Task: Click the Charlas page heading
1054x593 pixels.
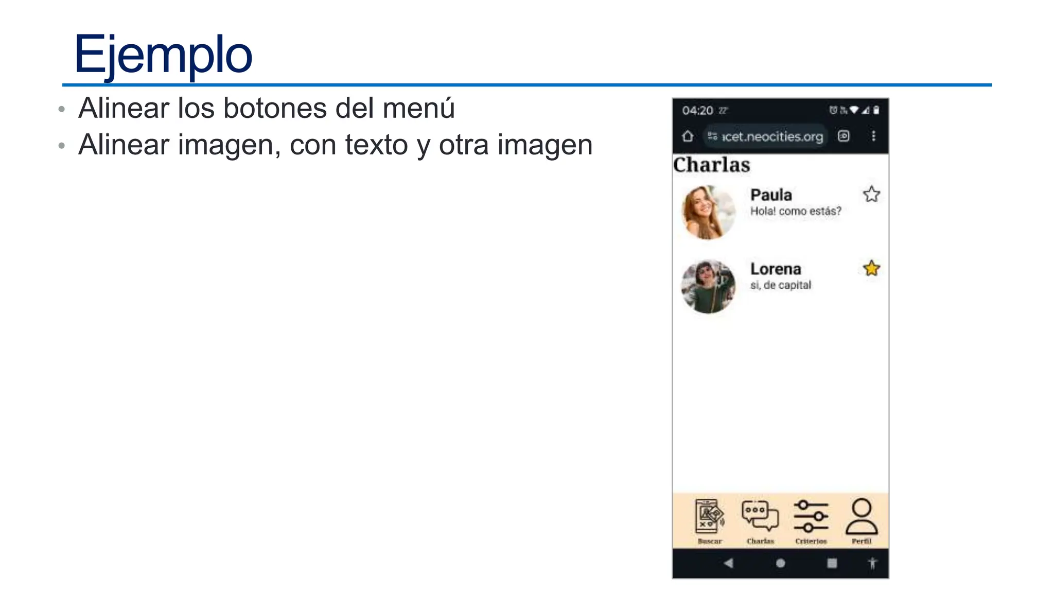Action: 712,165
